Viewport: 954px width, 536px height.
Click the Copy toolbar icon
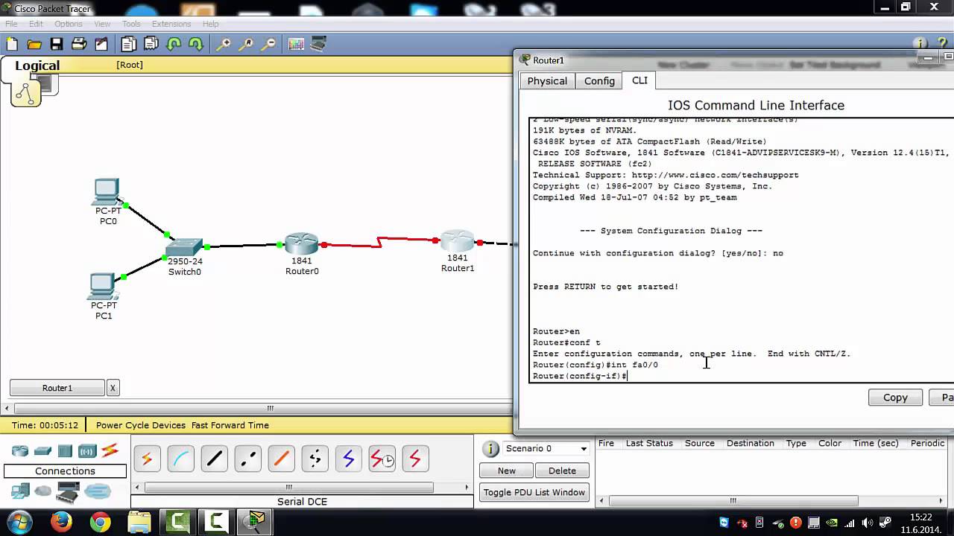(128, 45)
